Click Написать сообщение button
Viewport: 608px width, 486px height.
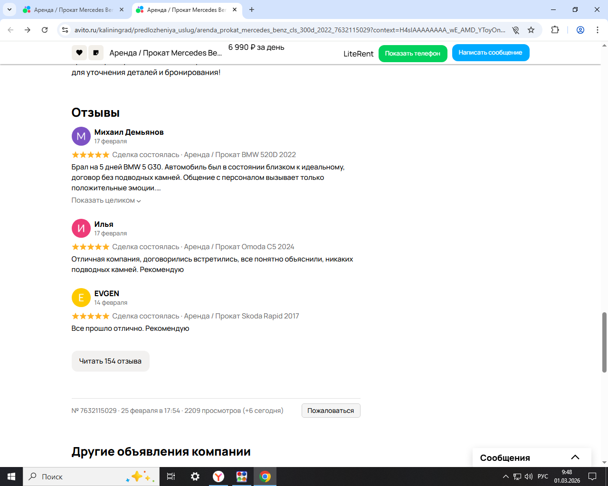click(491, 53)
